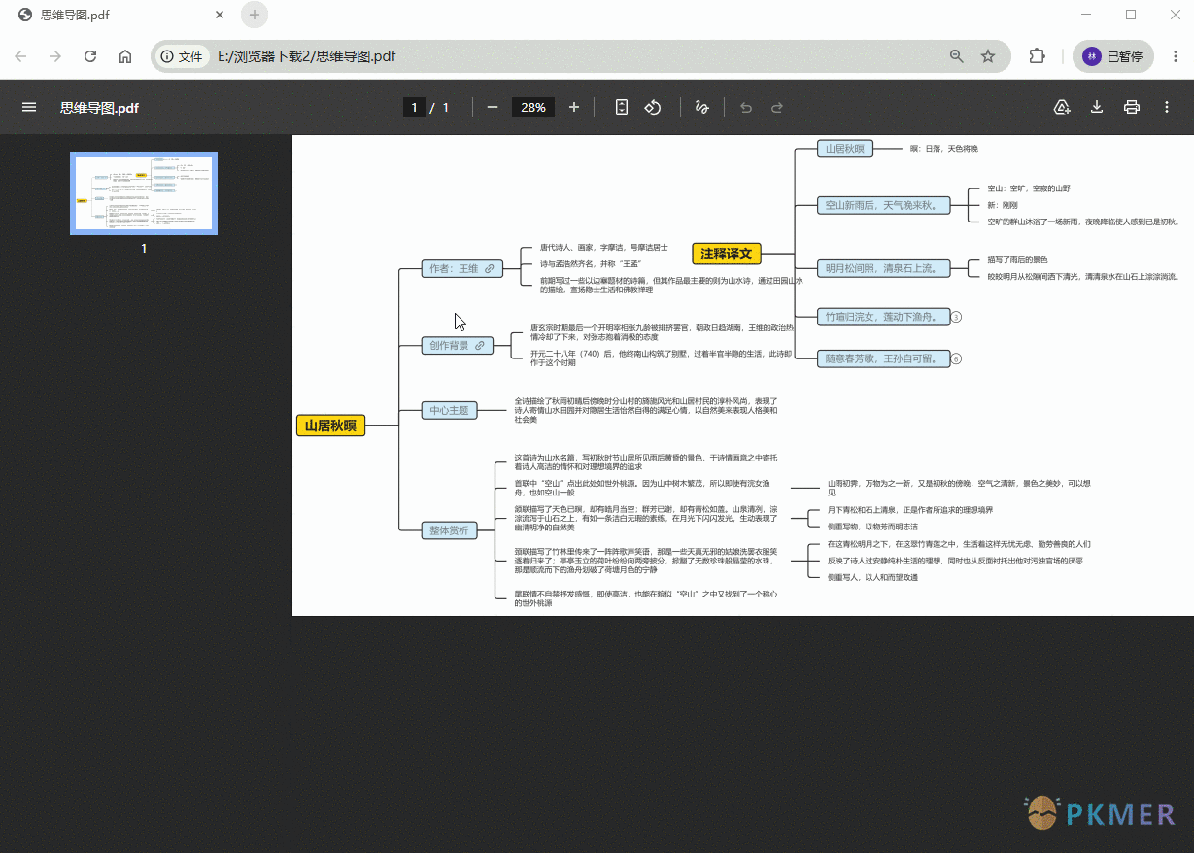Click the fit to page icon

(x=622, y=107)
